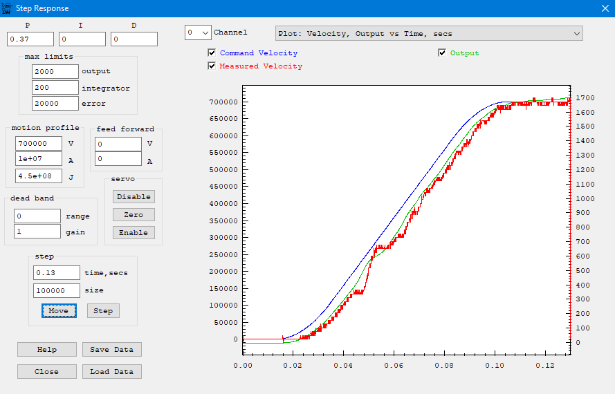Click the max limits output field
This screenshot has height=394, width=615.
pyautogui.click(x=55, y=71)
